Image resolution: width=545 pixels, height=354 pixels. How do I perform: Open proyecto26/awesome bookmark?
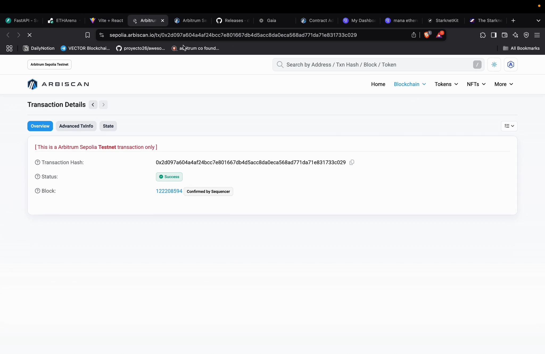141,48
